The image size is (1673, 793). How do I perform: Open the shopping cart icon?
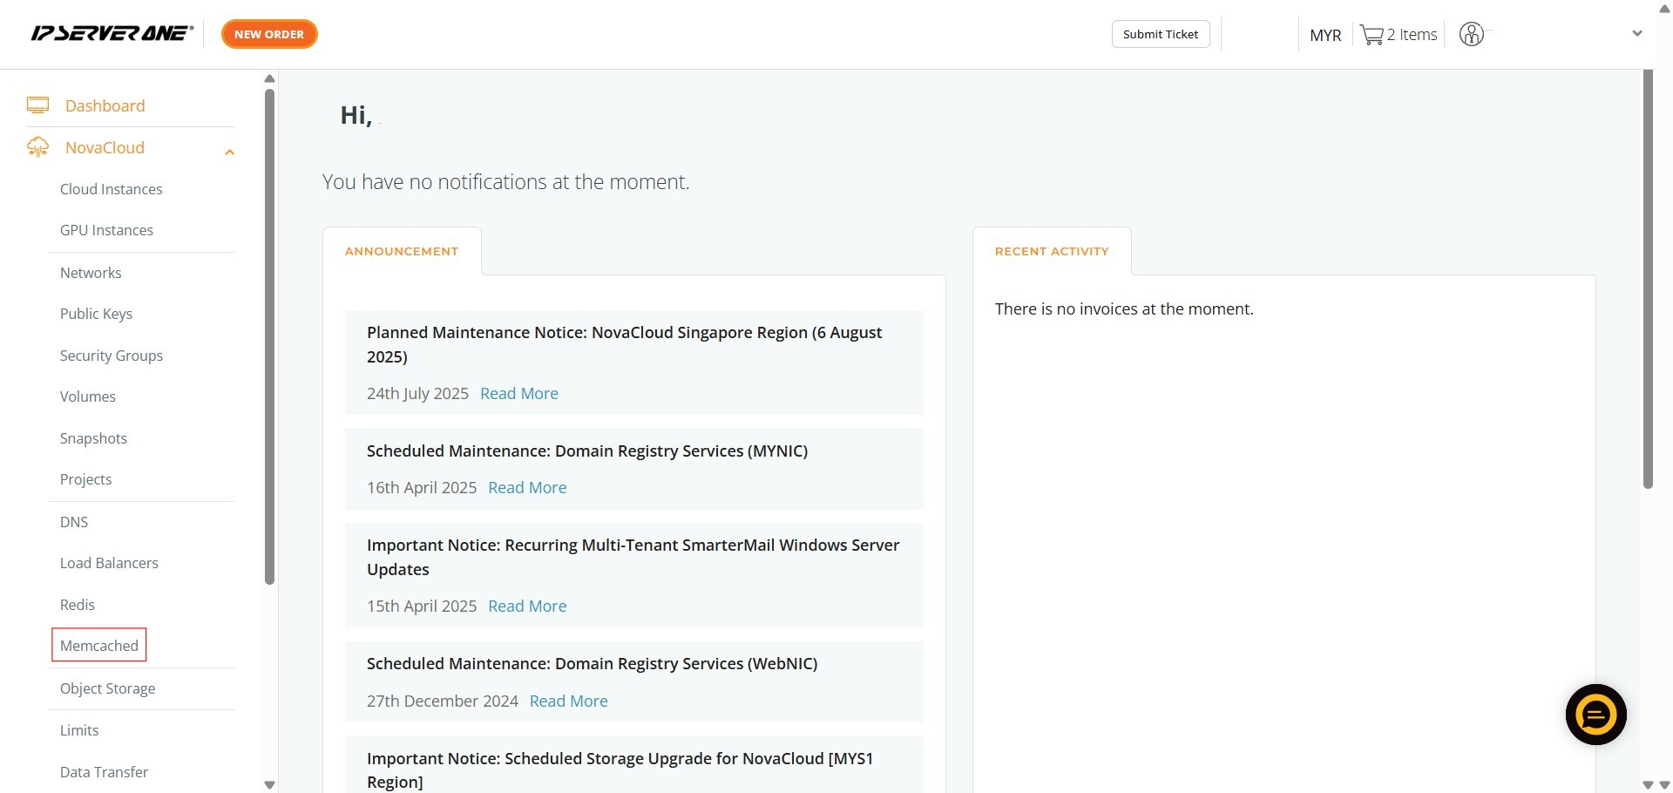pyautogui.click(x=1372, y=35)
